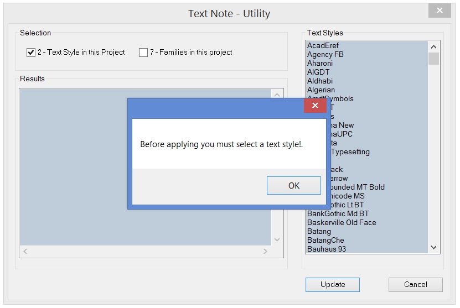Choose Aharoni from the list
Viewport: 460px width, 308px height.
coord(320,63)
